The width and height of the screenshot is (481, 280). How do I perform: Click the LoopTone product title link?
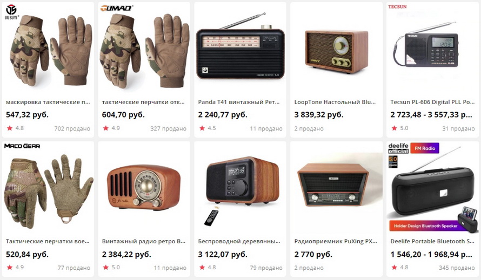[x=335, y=102]
